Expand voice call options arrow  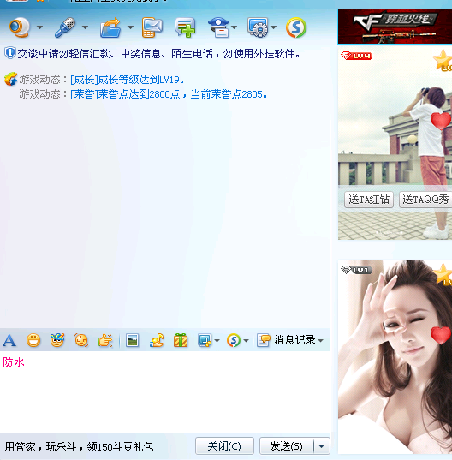85,27
